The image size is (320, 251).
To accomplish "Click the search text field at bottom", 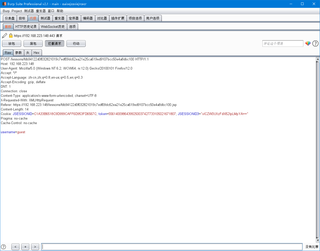I will [172, 247].
